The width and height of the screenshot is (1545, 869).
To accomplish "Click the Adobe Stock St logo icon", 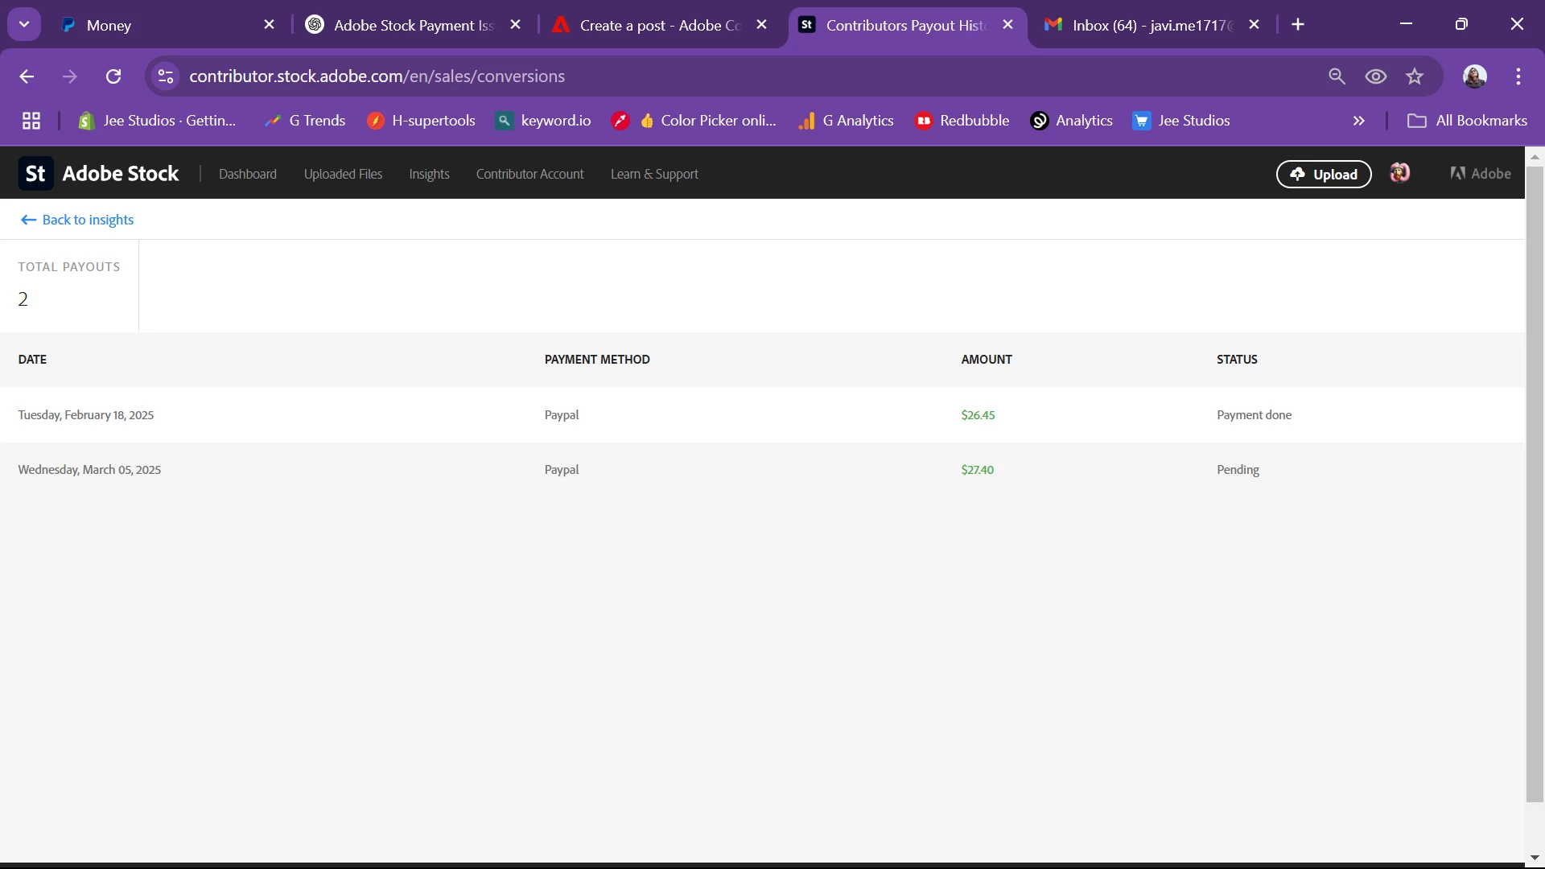I will click(x=35, y=174).
